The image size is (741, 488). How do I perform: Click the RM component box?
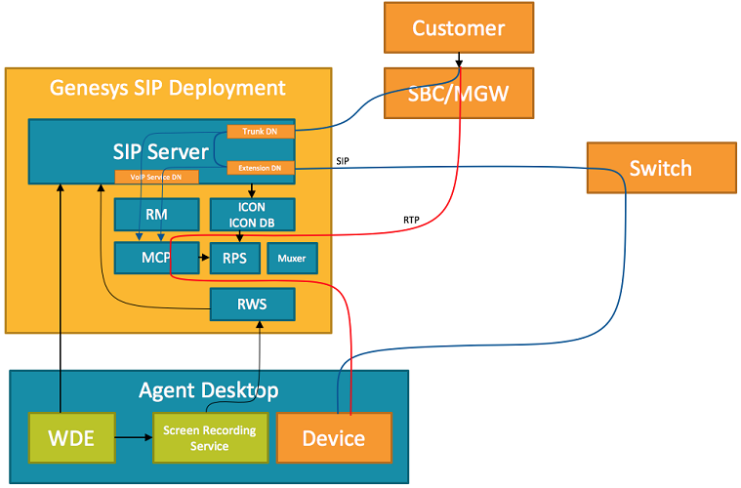tap(156, 214)
